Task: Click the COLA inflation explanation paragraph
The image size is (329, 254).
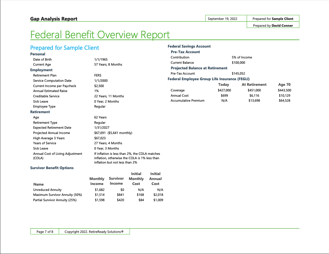Action: (127, 158)
